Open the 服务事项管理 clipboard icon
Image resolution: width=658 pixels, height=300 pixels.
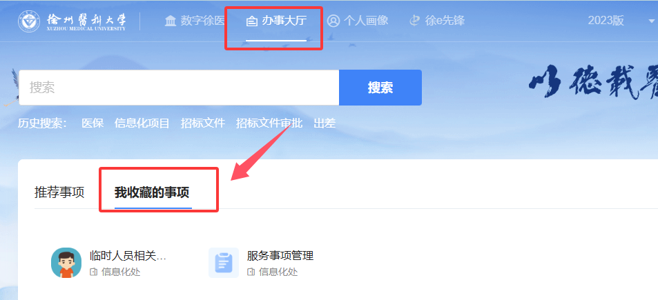(x=224, y=263)
